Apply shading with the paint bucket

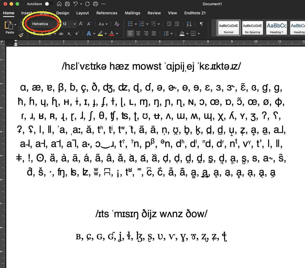(182, 33)
